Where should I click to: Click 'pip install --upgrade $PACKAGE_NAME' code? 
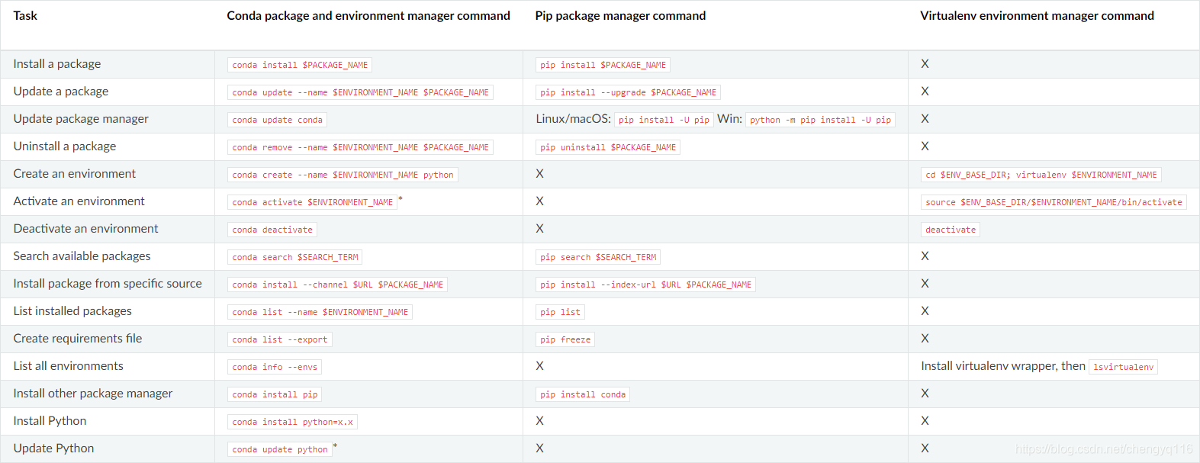click(629, 92)
